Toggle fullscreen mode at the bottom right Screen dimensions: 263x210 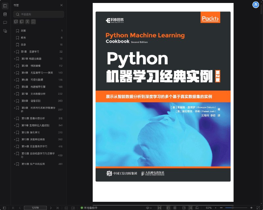258,207
